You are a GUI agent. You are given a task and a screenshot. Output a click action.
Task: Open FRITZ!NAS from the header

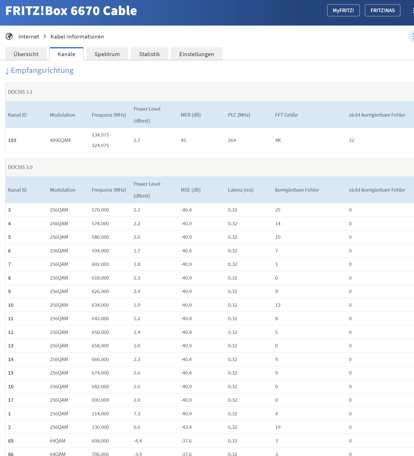382,10
